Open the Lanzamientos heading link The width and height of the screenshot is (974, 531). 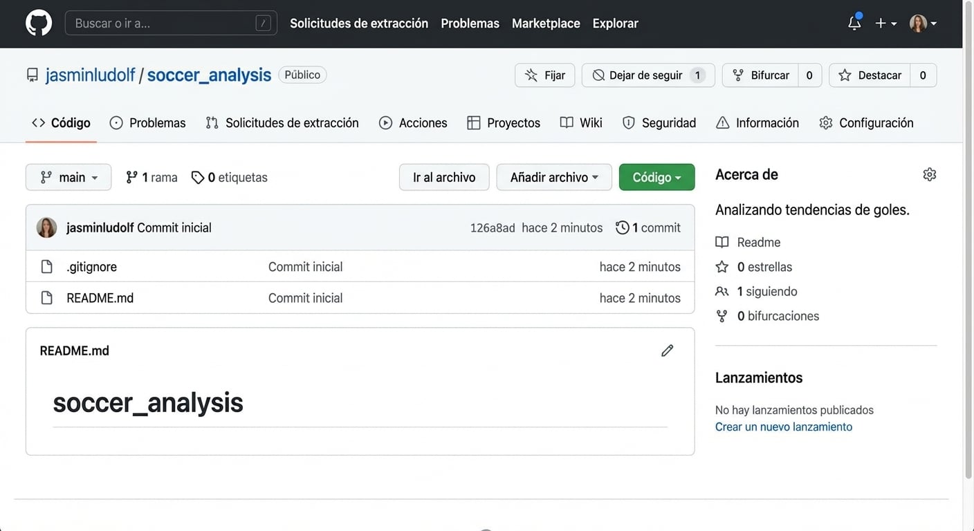coord(759,378)
